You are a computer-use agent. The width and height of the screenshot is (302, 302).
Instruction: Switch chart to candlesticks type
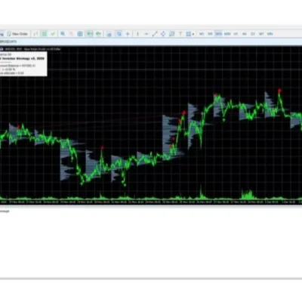click(x=45, y=34)
